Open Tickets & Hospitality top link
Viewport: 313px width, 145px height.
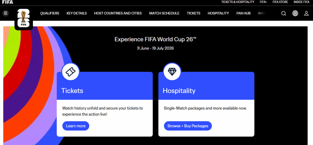(238, 2)
